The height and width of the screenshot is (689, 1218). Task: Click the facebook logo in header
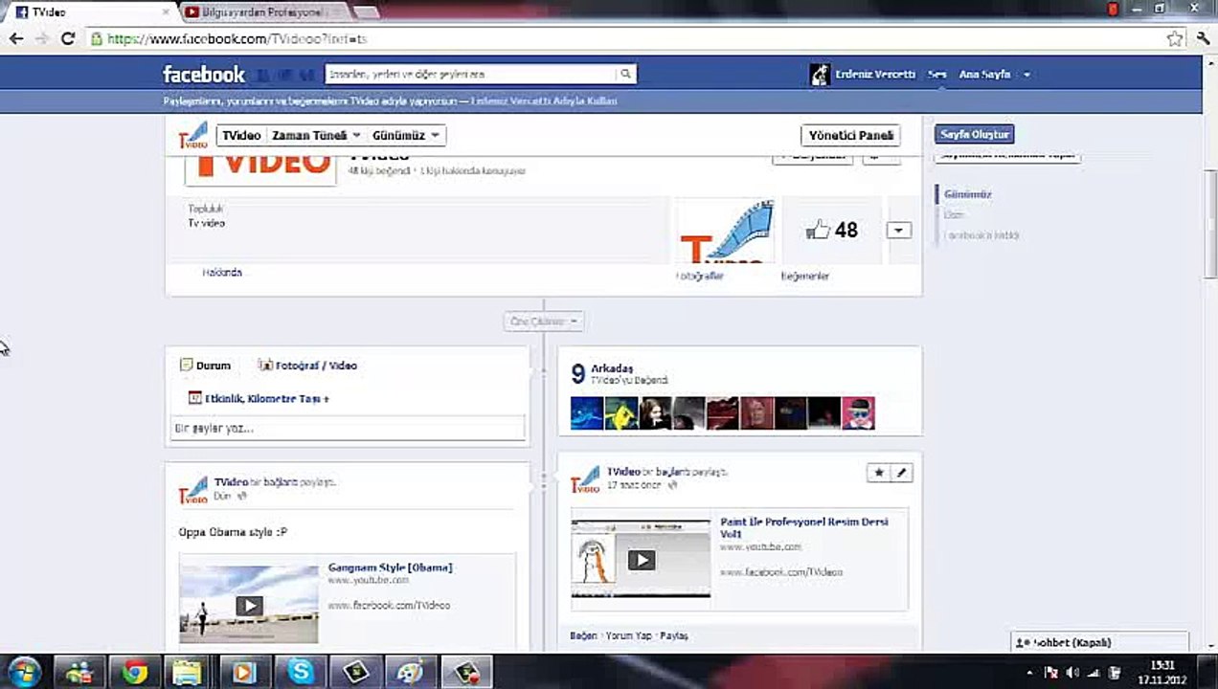pyautogui.click(x=204, y=75)
